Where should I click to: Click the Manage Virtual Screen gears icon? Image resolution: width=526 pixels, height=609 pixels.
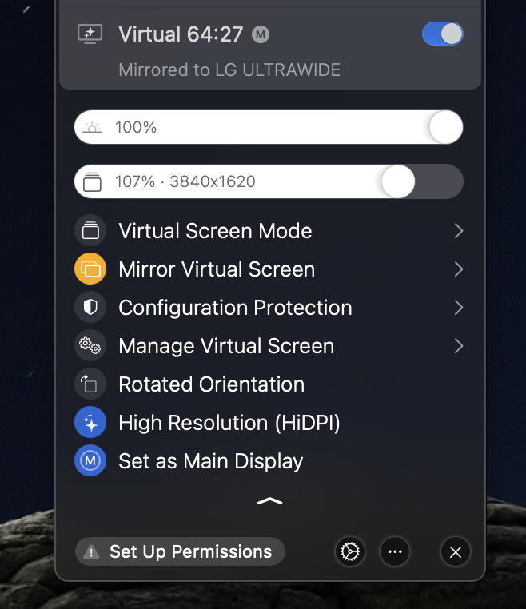pos(90,346)
